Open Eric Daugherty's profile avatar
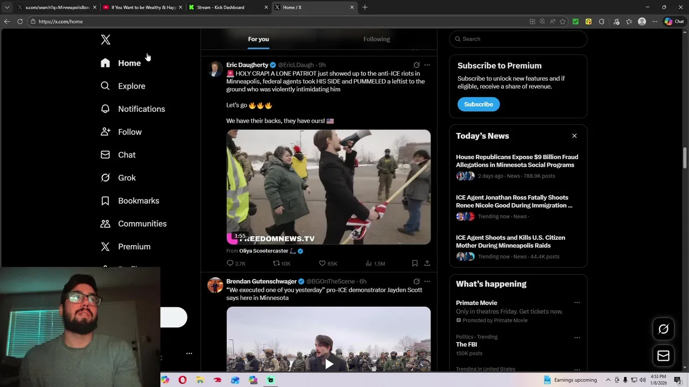 pyautogui.click(x=215, y=69)
